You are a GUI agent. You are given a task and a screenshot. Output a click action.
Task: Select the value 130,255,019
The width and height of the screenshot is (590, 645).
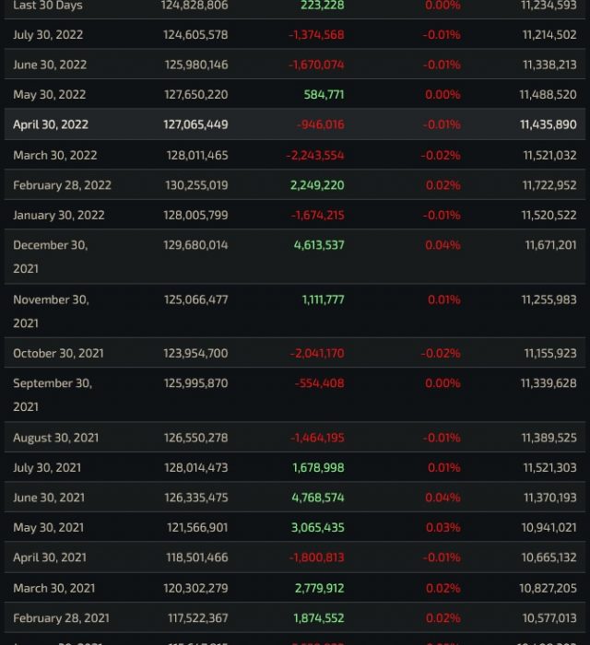(x=195, y=185)
